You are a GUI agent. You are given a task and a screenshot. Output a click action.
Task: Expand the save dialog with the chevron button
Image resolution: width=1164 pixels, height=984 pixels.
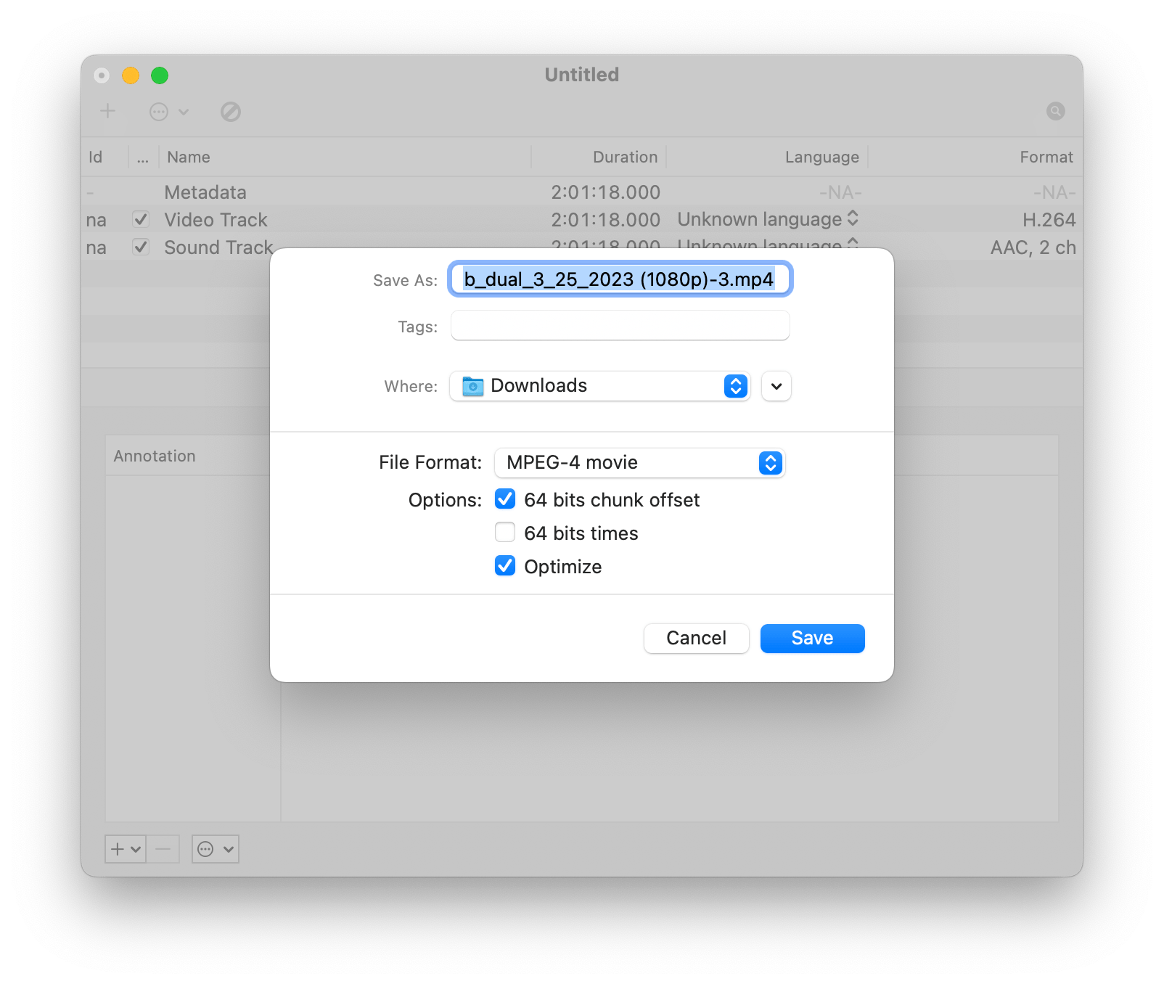point(775,386)
